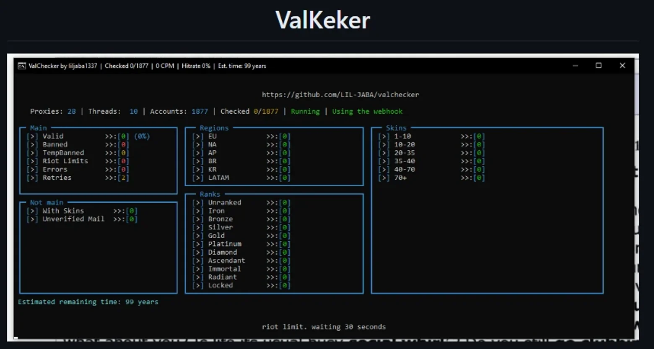This screenshot has height=349, width=654.
Task: Select the 'AP' region row
Action: point(241,153)
